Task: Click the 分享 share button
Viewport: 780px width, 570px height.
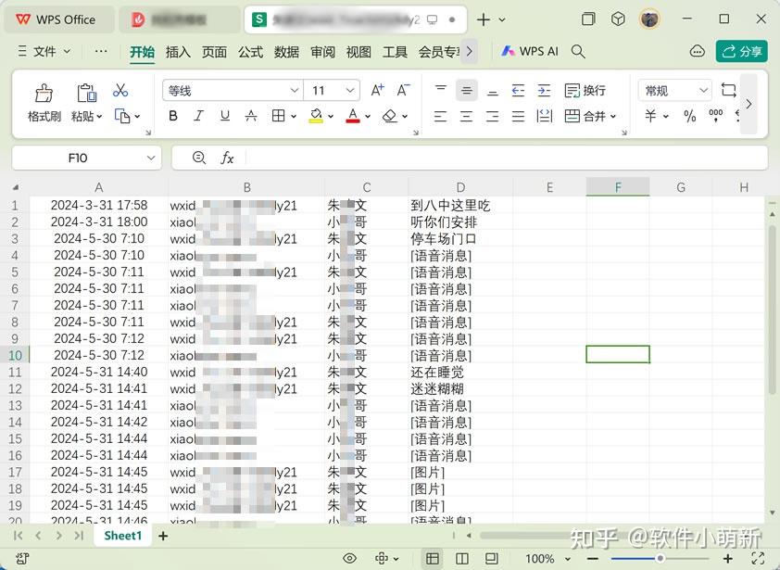Action: (x=742, y=51)
